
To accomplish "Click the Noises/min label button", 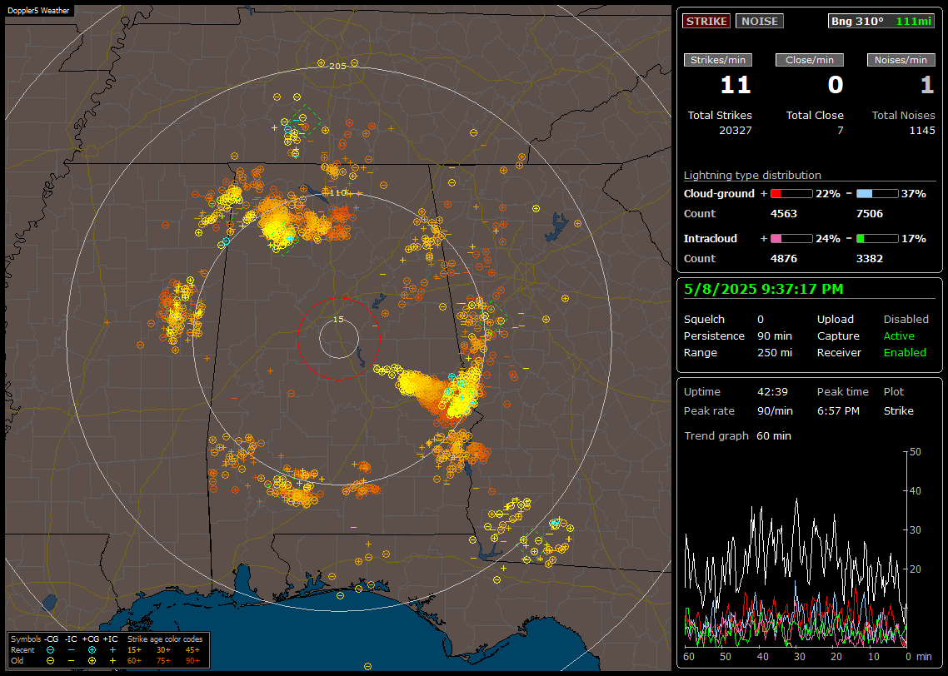I will (901, 60).
